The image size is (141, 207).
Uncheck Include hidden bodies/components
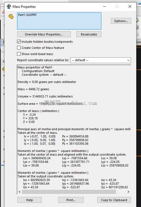(x=19, y=42)
